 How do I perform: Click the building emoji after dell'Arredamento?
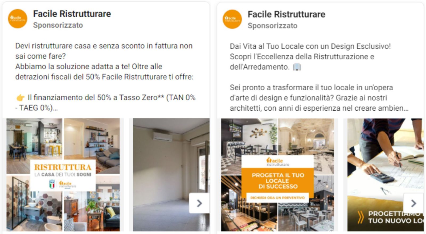click(297, 67)
